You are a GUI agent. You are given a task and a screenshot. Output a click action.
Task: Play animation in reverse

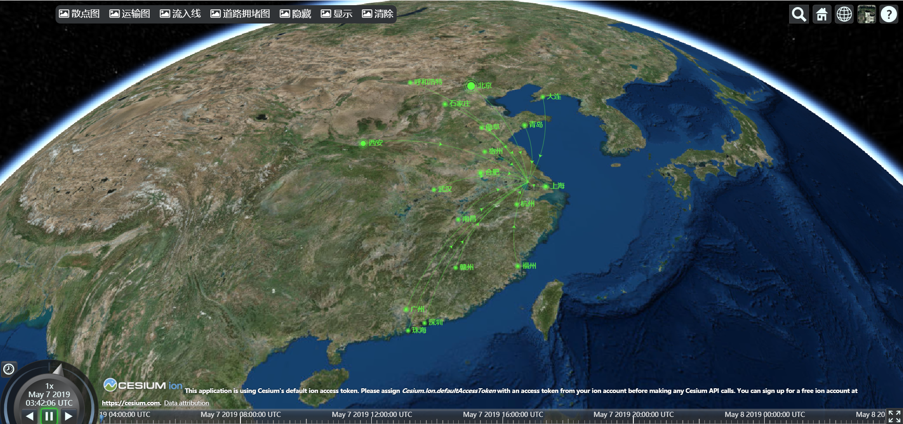30,416
